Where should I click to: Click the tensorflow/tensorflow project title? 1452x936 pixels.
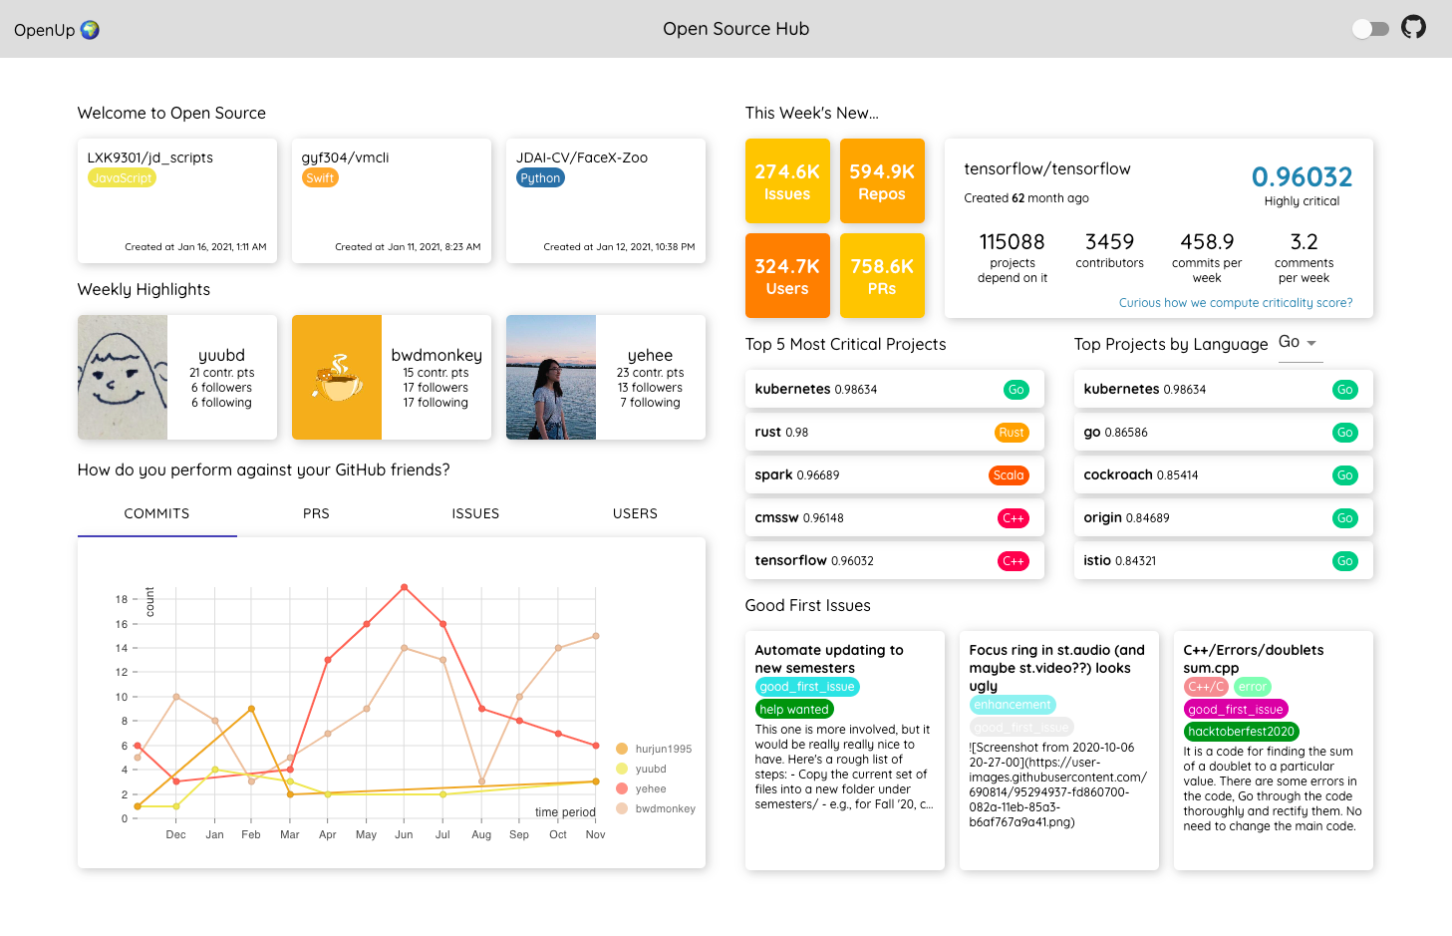click(x=1047, y=169)
